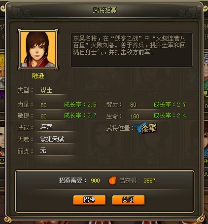Click the 生命 growth rate 2.4 text

coord(170,115)
